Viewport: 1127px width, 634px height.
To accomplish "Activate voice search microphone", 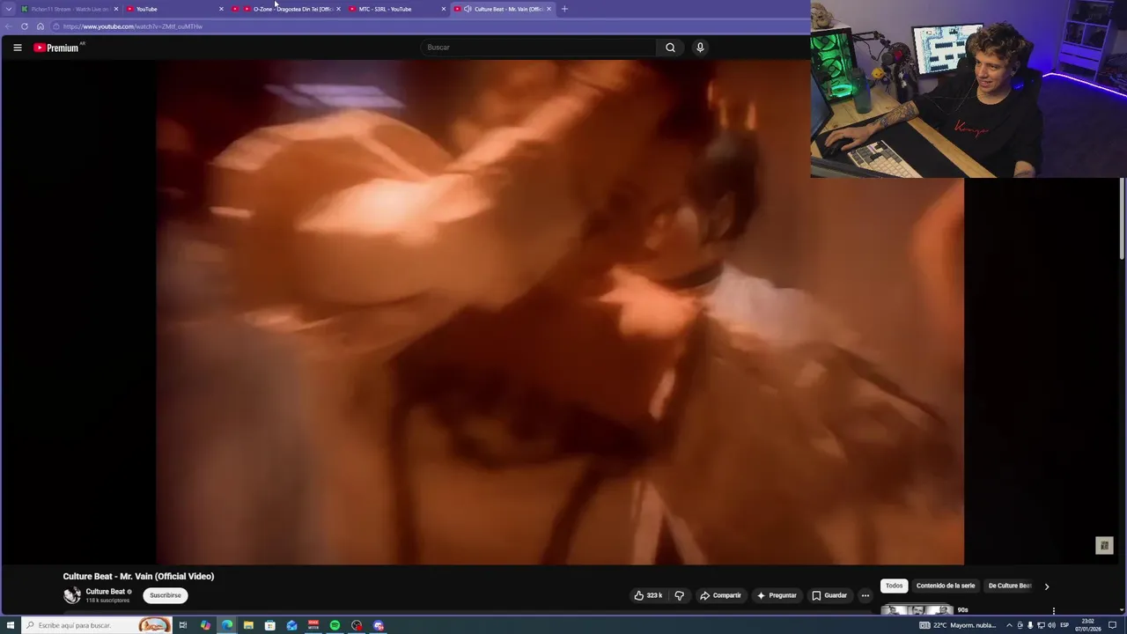I will 700,48.
